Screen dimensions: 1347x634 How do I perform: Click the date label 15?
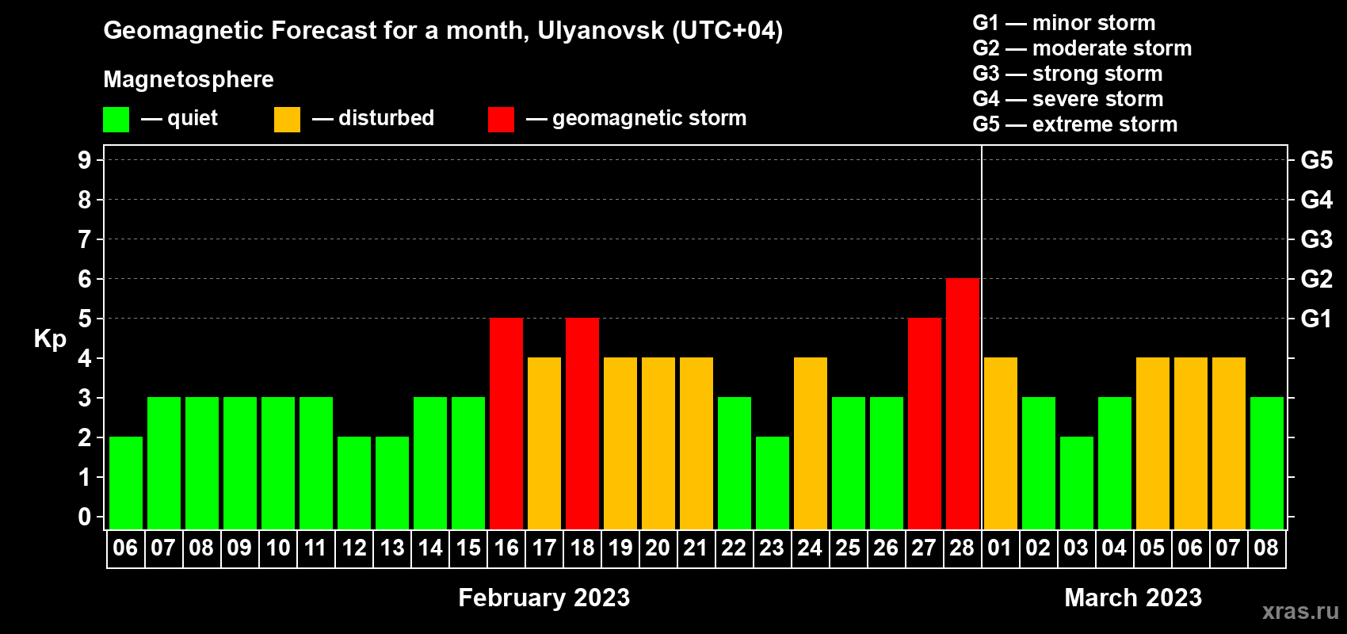coord(468,548)
